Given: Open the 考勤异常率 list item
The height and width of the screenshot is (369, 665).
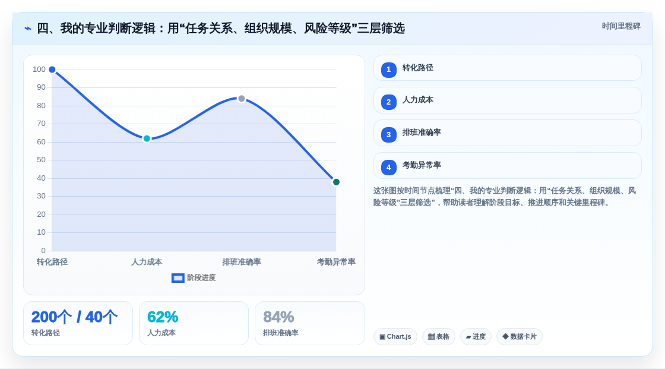Looking at the screenshot, I should (x=507, y=166).
